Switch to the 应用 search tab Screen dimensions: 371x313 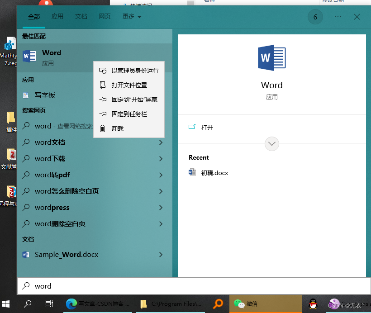(x=57, y=17)
